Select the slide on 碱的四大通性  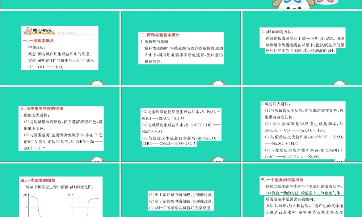tap(302, 124)
